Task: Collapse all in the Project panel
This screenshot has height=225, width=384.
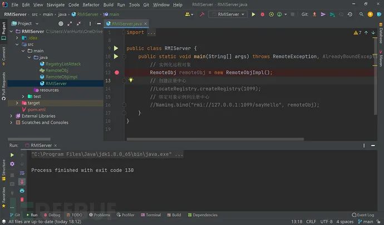Action: point(78,23)
